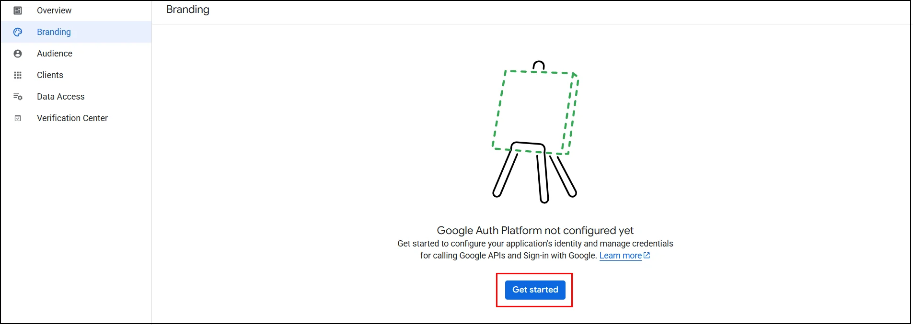Click the Branding palette icon
Image resolution: width=913 pixels, height=325 pixels.
[18, 32]
